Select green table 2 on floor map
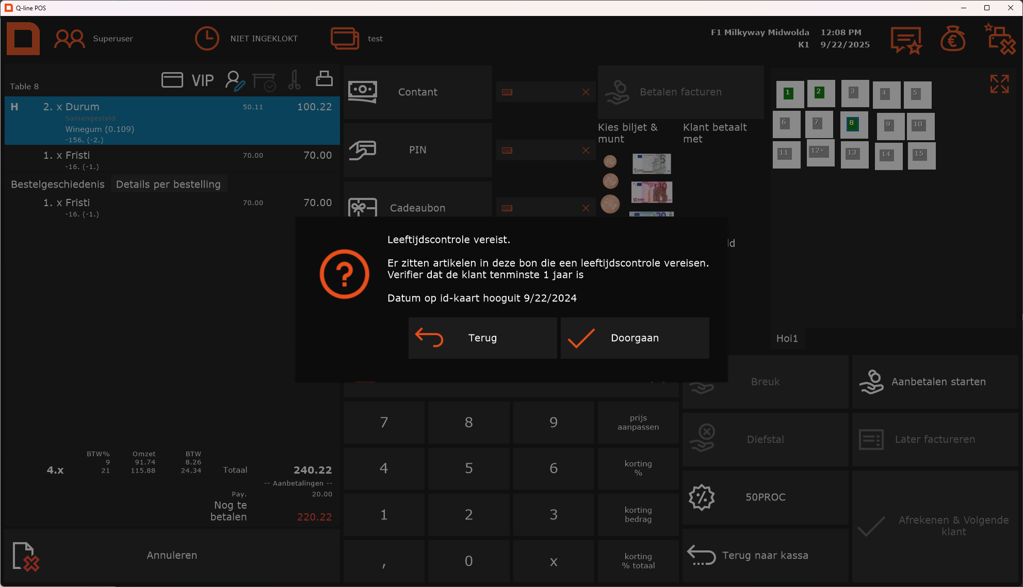Screen dimensions: 1023x587 click(820, 93)
